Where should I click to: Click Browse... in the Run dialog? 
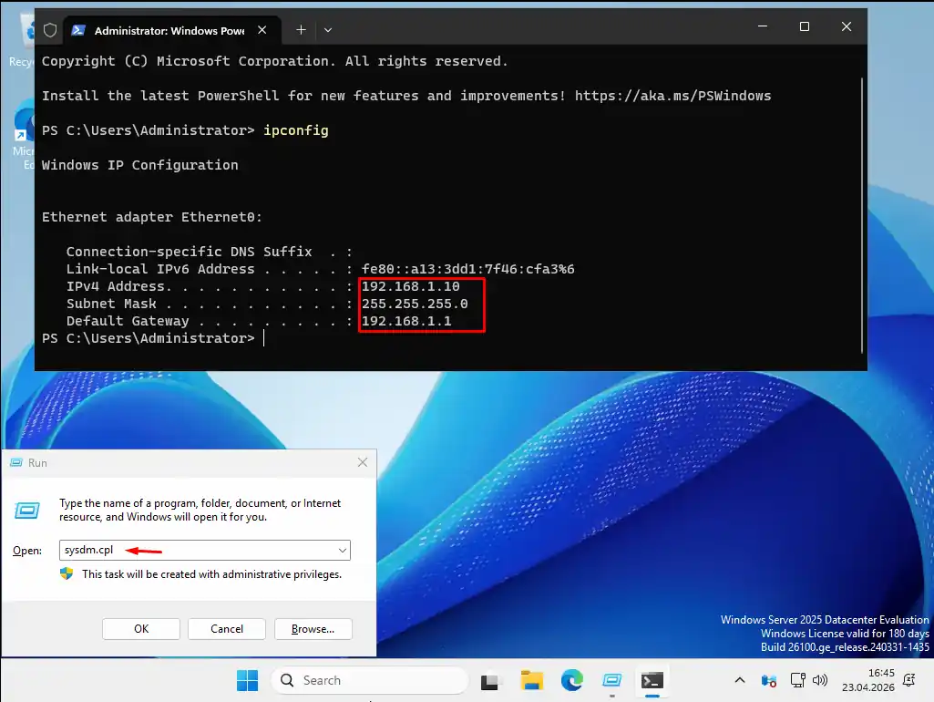pos(313,629)
